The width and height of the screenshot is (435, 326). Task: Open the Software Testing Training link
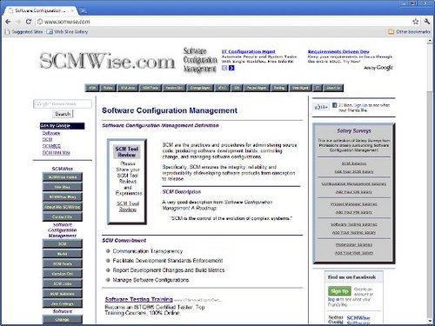(138, 299)
